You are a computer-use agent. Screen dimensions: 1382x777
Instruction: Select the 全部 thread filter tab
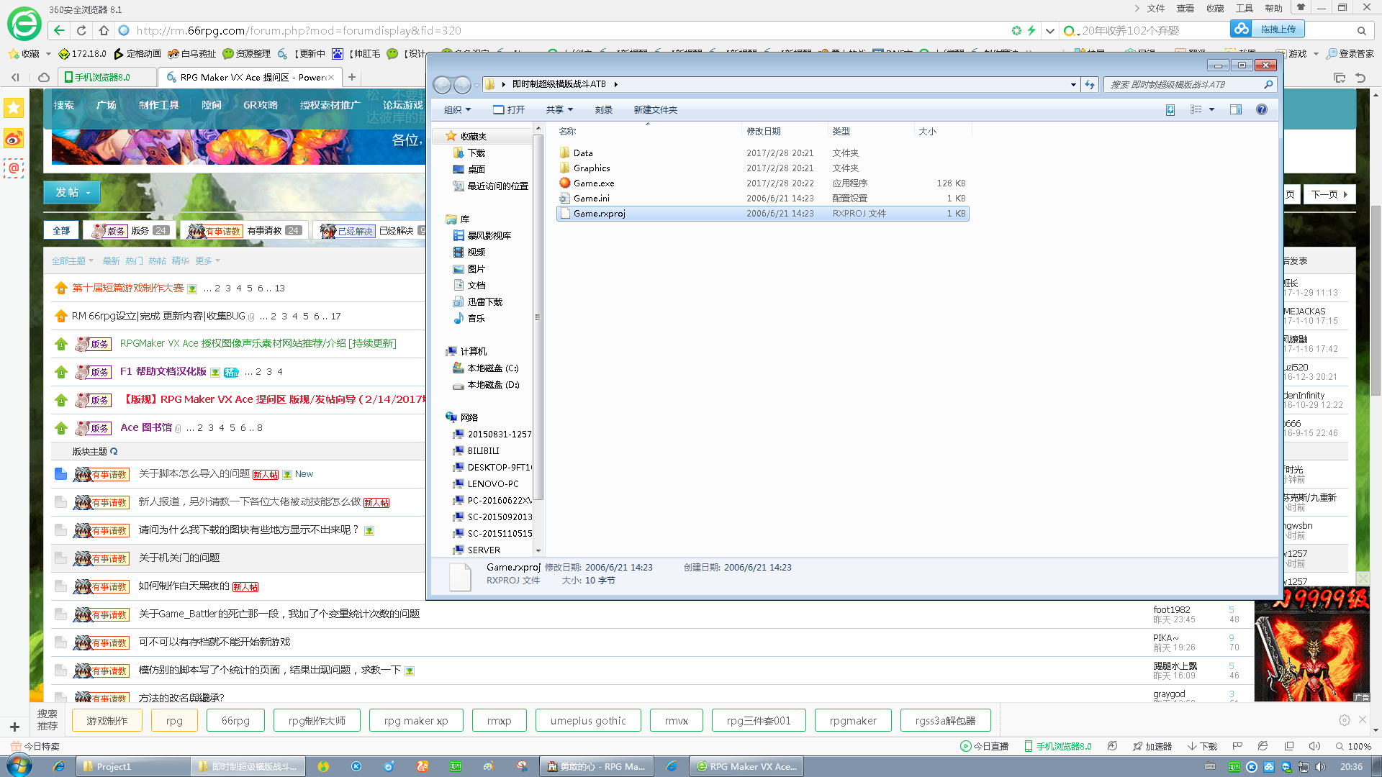61,230
